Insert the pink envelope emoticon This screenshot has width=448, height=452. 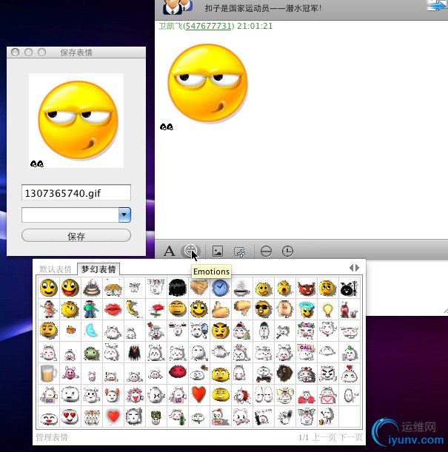click(x=328, y=394)
